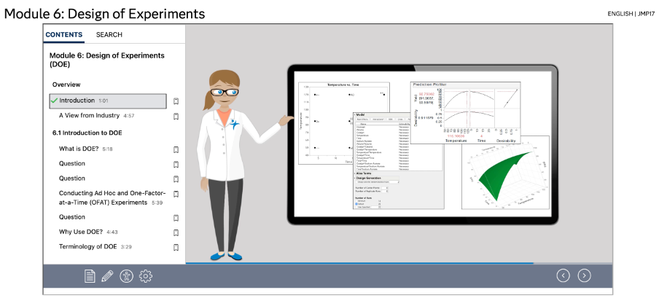Open the notes pencil icon
Image resolution: width=659 pixels, height=306 pixels.
coord(107,276)
